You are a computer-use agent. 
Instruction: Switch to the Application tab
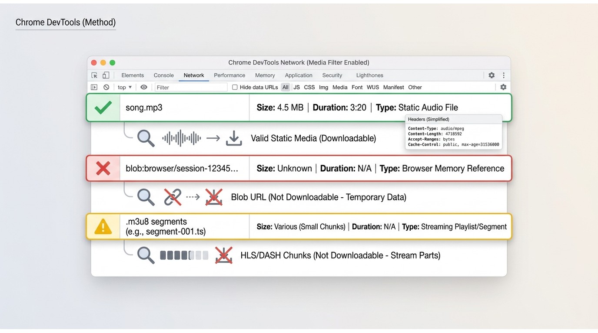299,75
